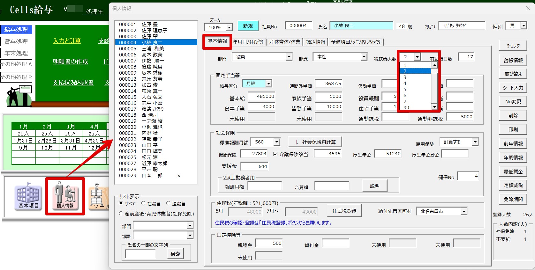The height and width of the screenshot is (270, 535).
Task: Click the 新規 button
Action: click(248, 26)
